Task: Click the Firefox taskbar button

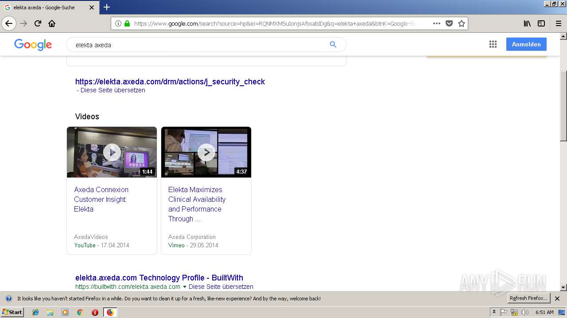Action: 110,312
